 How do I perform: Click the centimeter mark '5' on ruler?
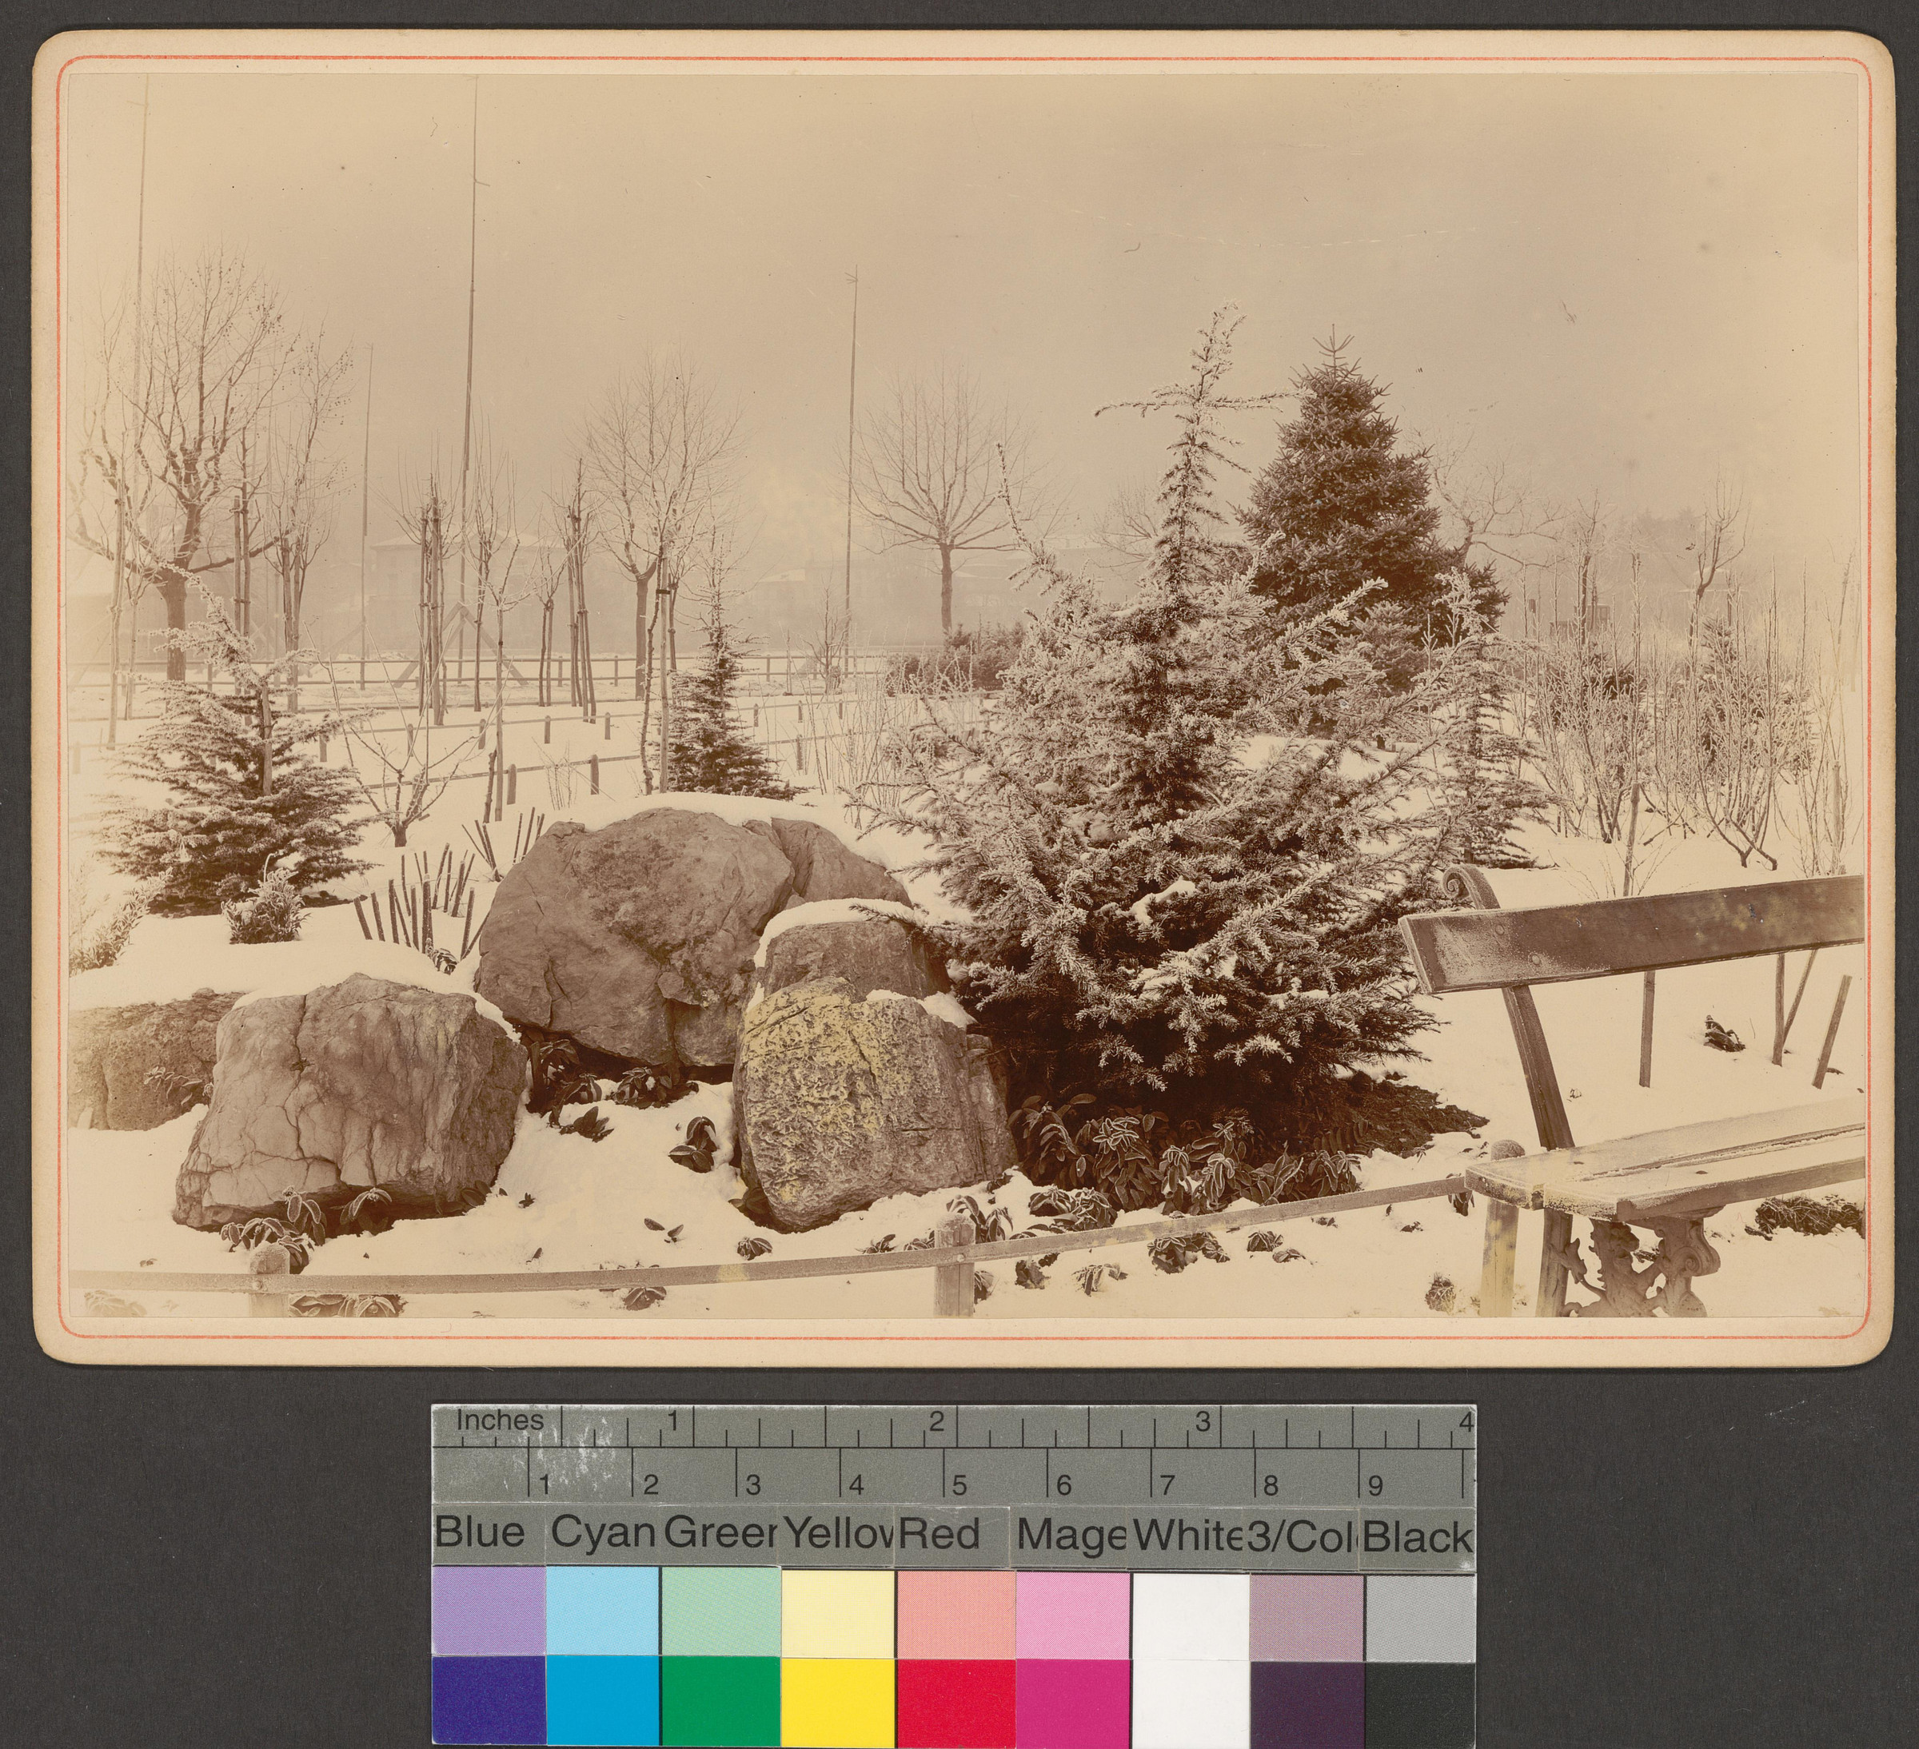click(959, 1484)
